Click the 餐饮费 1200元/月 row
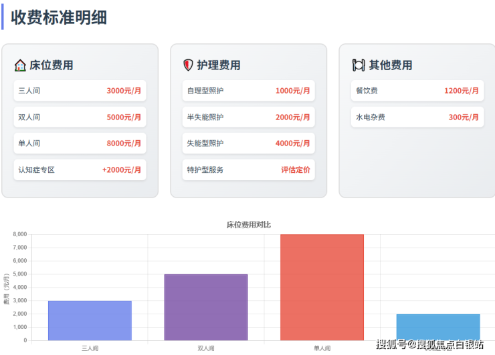 click(417, 91)
